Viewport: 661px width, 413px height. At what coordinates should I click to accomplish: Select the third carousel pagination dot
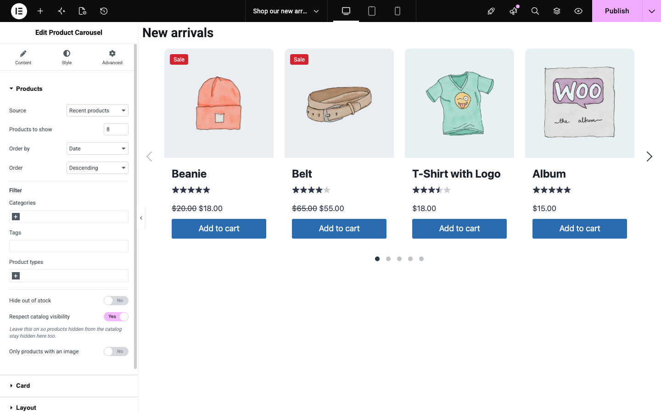tap(399, 259)
